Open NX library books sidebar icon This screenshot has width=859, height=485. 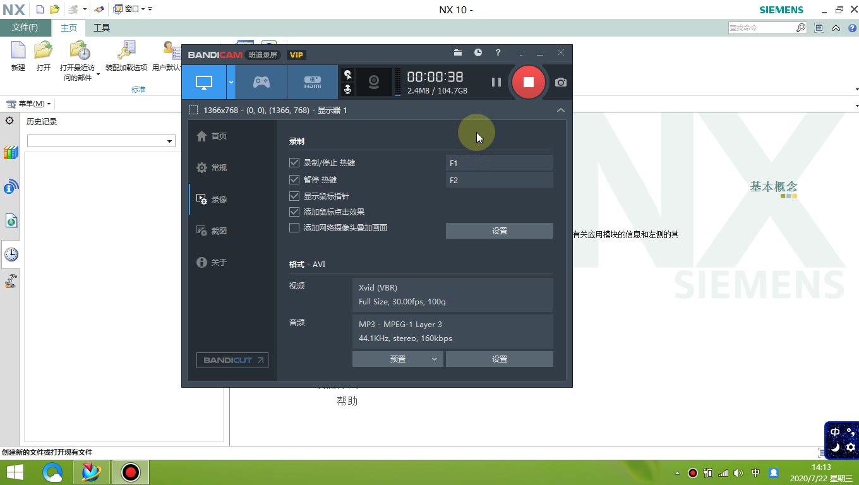click(x=11, y=152)
